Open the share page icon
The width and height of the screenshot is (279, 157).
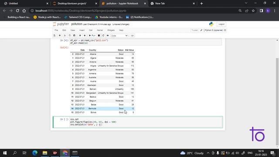pos(247,10)
